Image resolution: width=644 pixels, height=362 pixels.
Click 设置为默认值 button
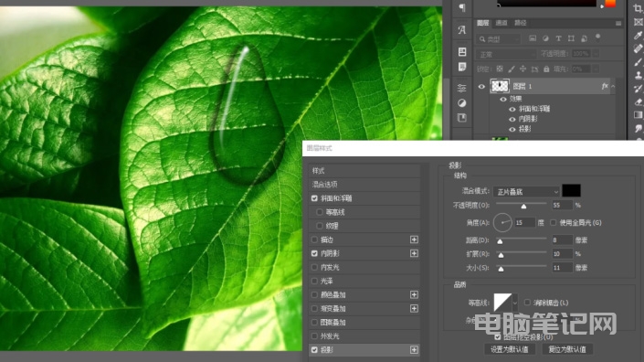point(510,349)
